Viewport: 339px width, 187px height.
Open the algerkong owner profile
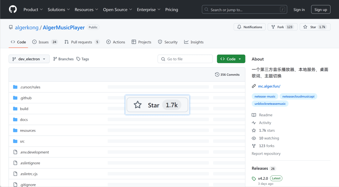(27, 28)
